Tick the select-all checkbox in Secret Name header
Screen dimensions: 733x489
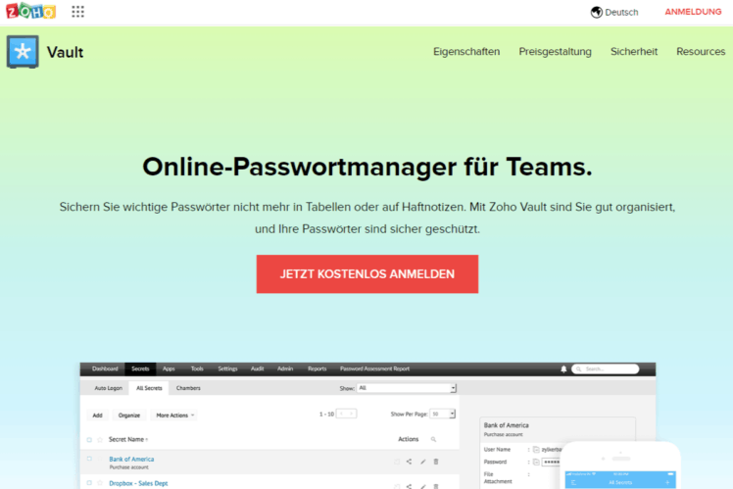click(89, 439)
